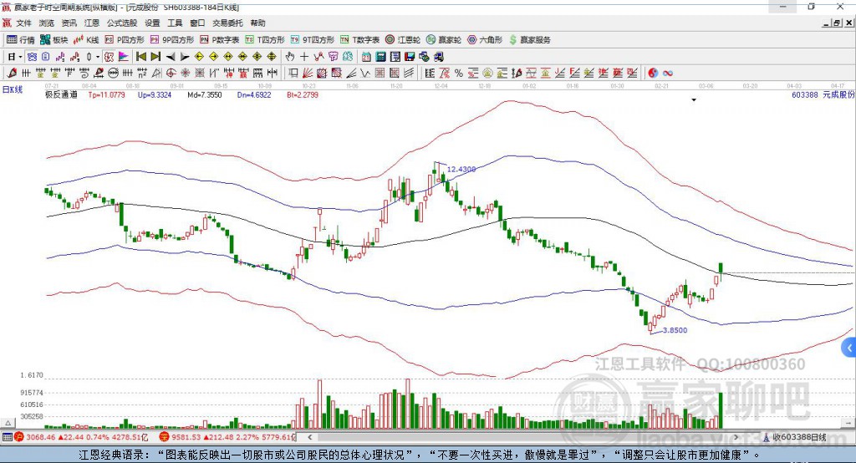Open 赢家服务 service link
The image size is (856, 463).
pyautogui.click(x=530, y=40)
